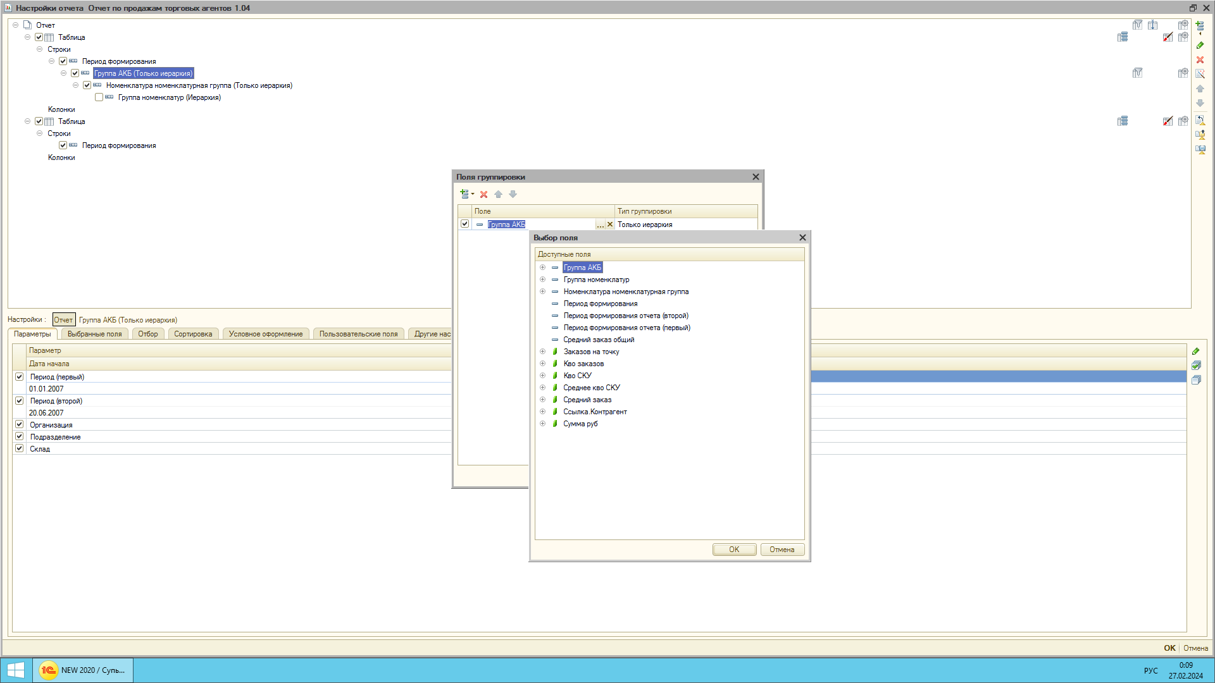This screenshot has width=1215, height=683.
Task: Uncheck the Период (первый) parameter checkbox
Action: [x=20, y=377]
